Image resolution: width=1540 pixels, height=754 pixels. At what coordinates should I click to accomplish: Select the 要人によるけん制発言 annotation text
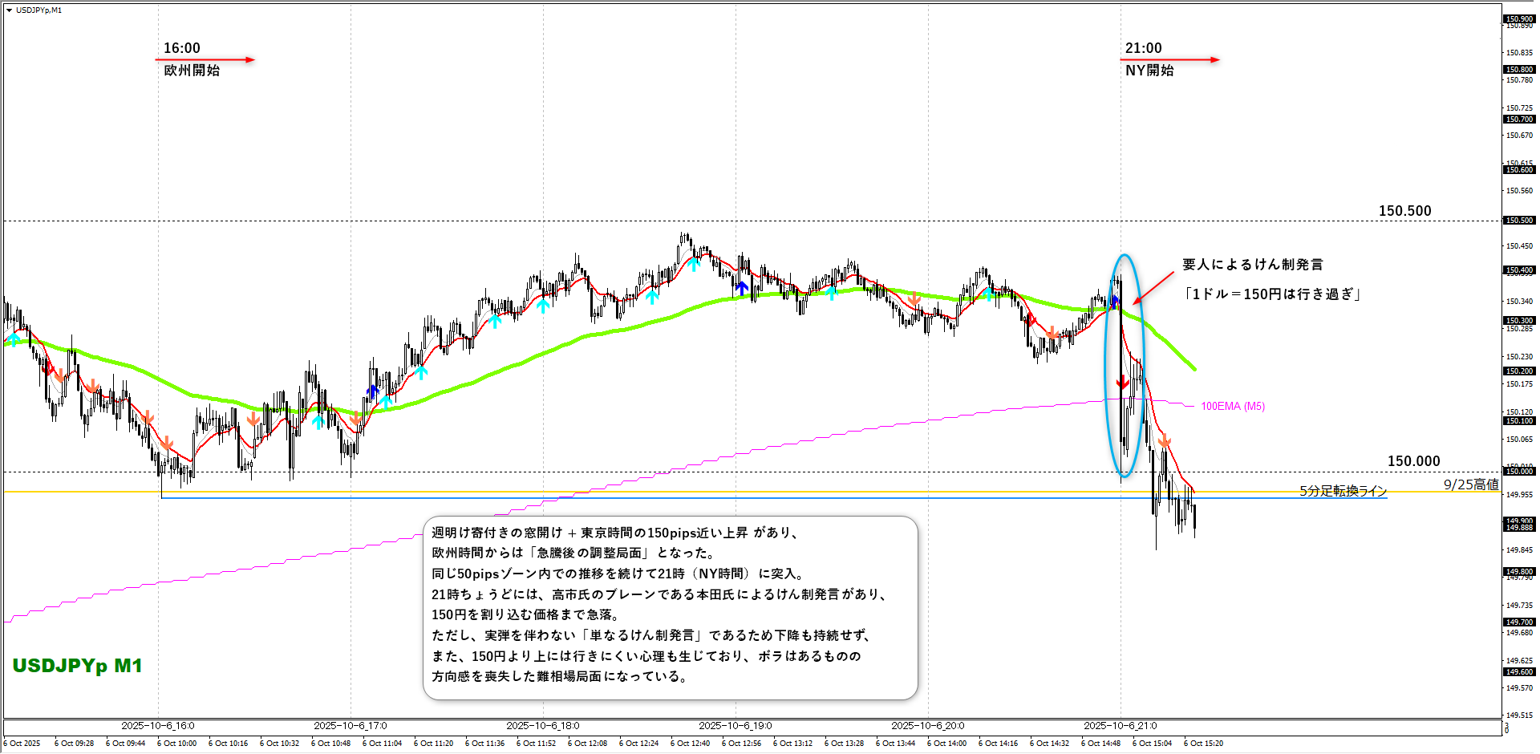tap(1252, 265)
